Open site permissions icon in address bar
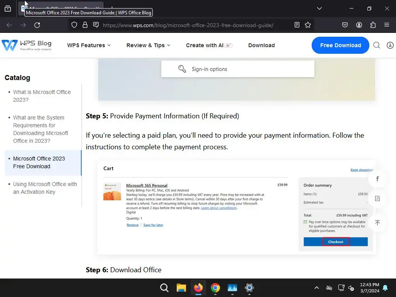 [96, 25]
